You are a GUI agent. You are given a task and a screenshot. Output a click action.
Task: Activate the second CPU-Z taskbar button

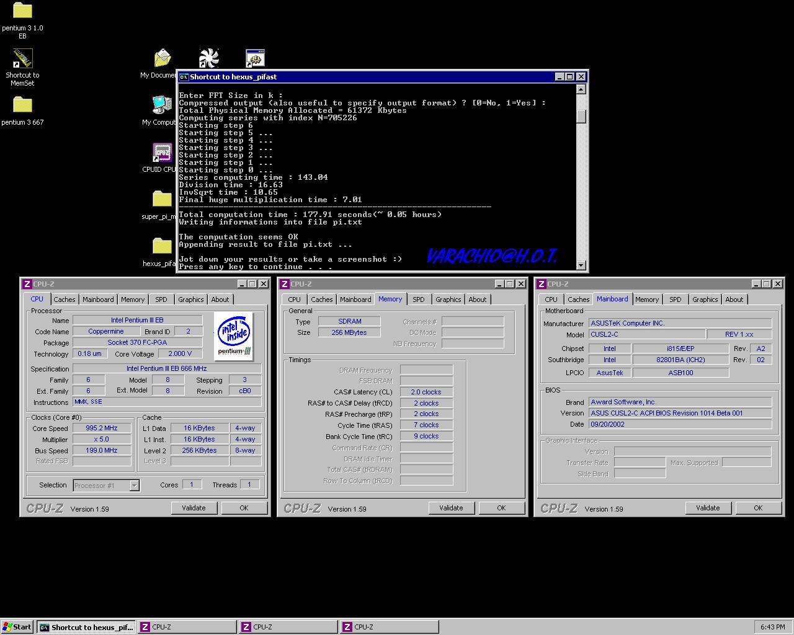tap(288, 627)
